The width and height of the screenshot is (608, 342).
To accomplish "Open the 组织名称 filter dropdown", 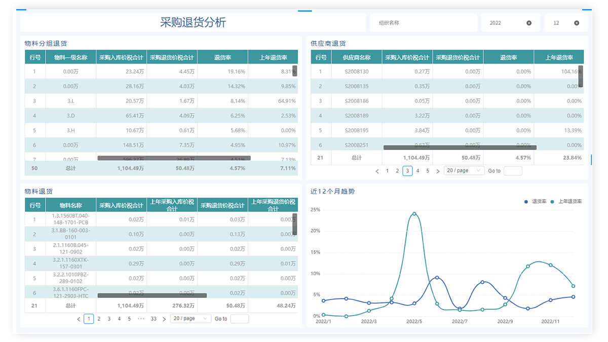I will click(x=421, y=23).
